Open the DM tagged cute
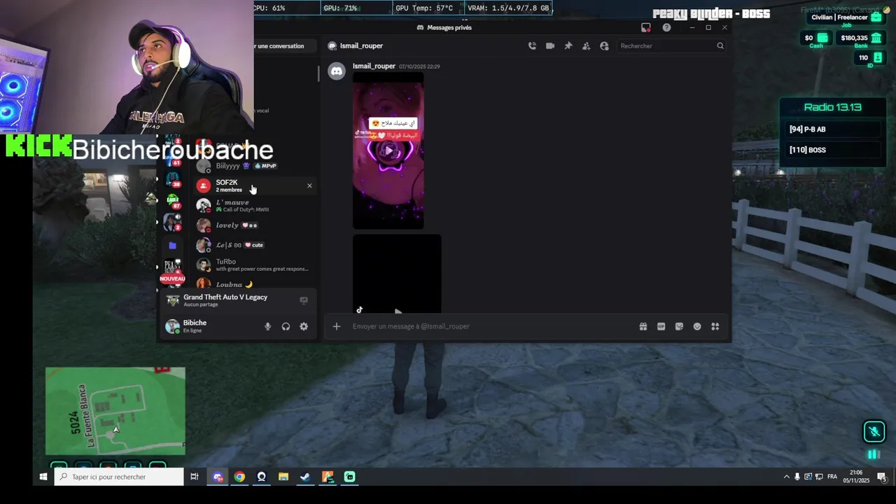This screenshot has width=896, height=504. tap(255, 245)
